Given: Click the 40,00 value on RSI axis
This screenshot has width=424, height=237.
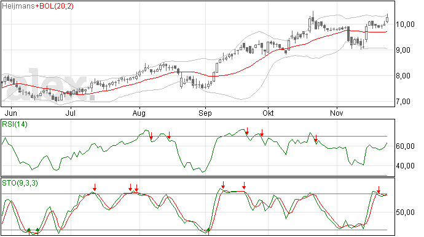Looking at the screenshot, I should point(405,166).
